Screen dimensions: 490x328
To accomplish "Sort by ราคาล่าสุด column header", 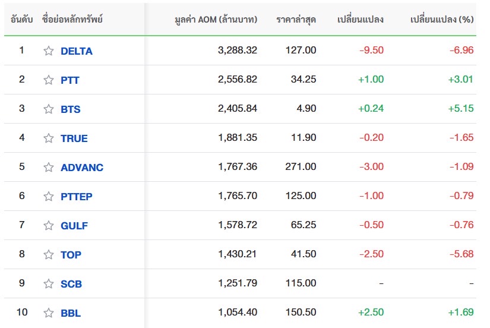I will tap(296, 20).
